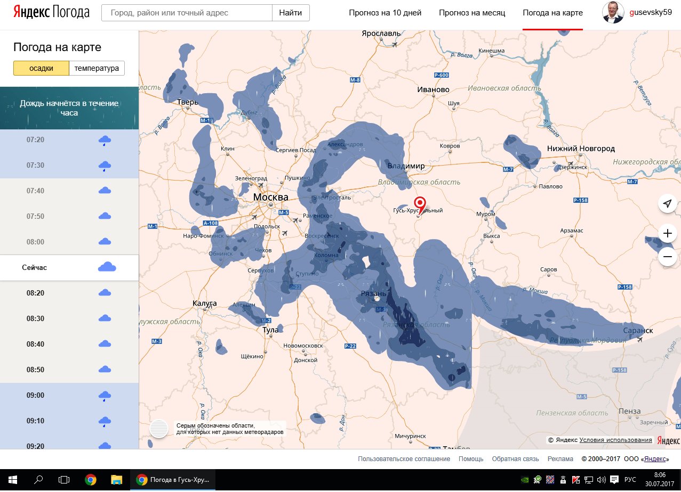
Task: Click the user avatar picture
Action: tap(613, 12)
